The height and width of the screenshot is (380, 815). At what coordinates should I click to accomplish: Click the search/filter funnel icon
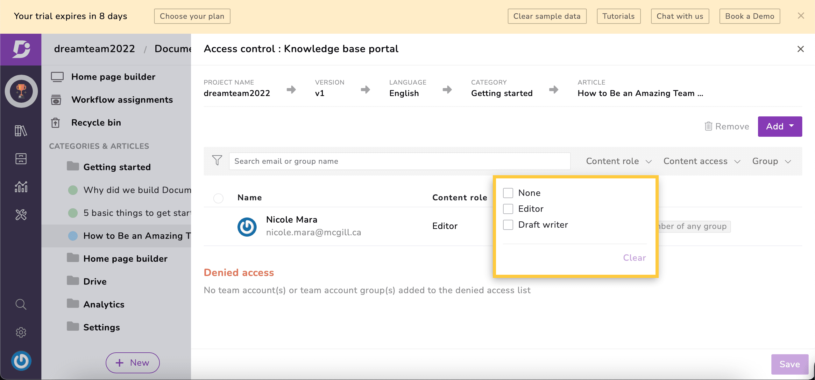217,160
